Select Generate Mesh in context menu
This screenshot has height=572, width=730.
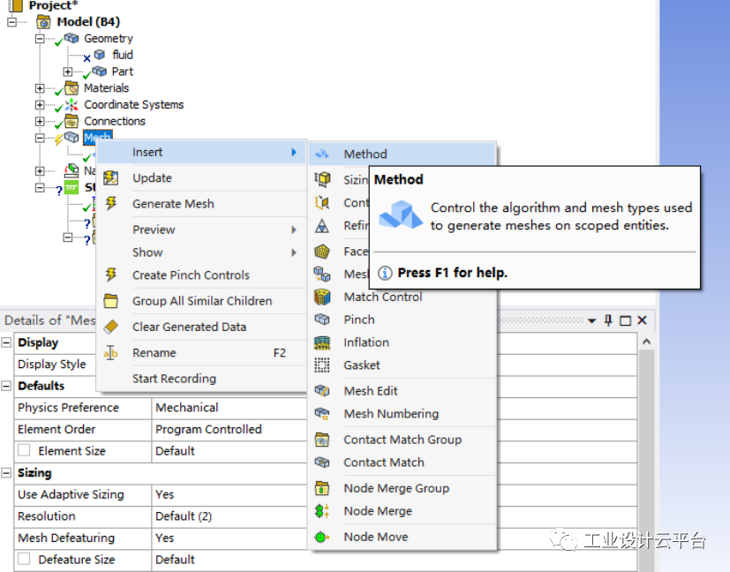click(201, 203)
